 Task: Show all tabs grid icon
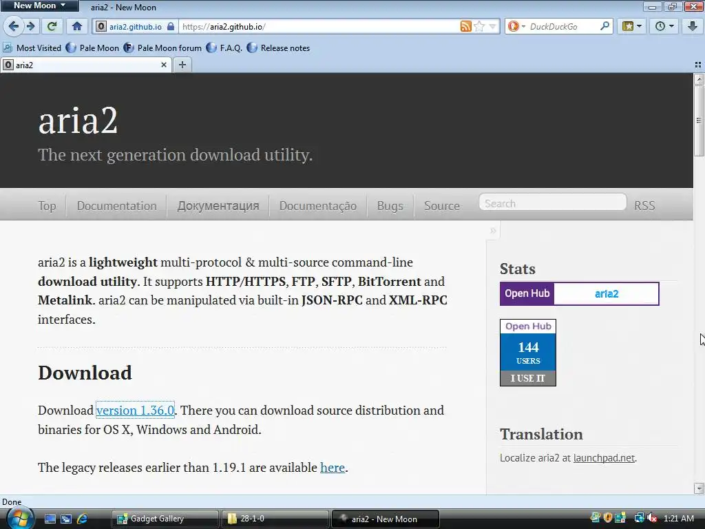point(698,65)
